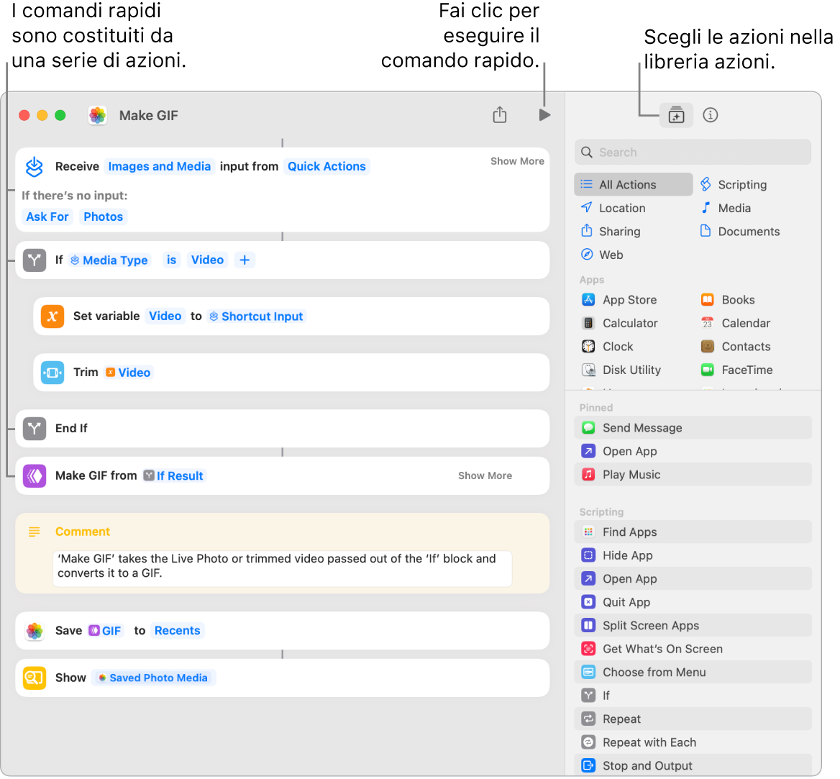Run the shortcut with the play button
840x779 pixels.
click(x=544, y=115)
